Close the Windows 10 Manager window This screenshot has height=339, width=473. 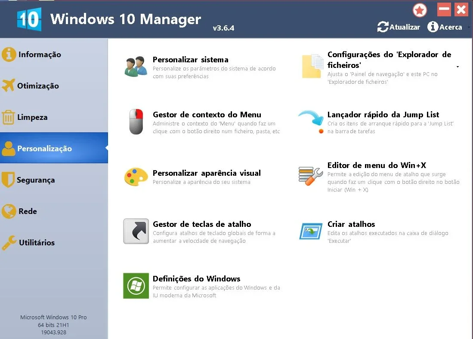pos(461,9)
